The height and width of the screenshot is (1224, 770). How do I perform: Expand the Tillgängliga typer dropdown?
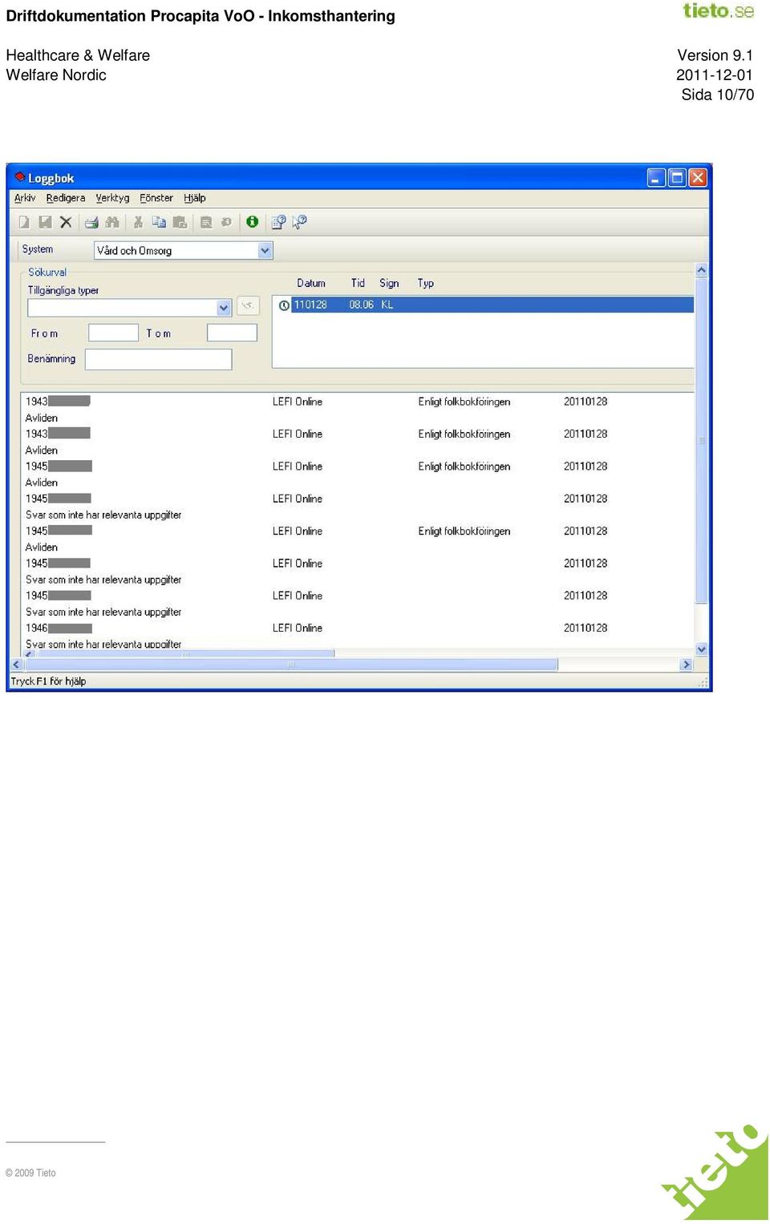[224, 308]
